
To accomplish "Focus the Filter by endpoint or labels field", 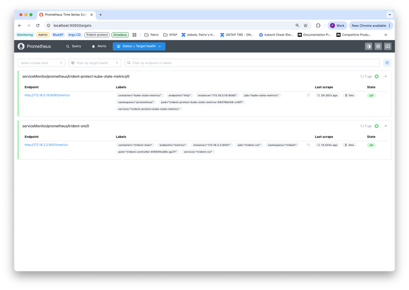I will [252, 63].
